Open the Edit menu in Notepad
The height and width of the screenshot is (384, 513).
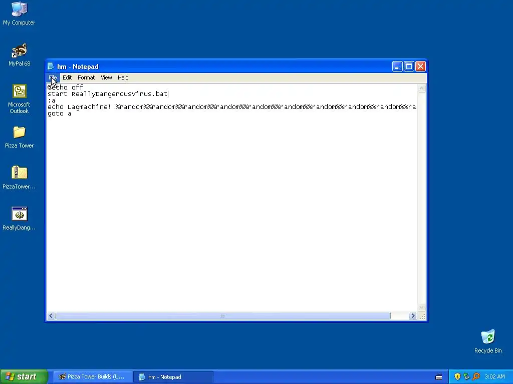[67, 77]
